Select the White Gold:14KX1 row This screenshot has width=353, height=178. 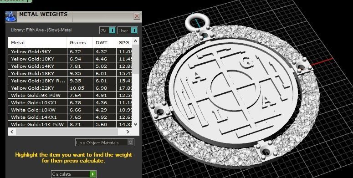click(70, 117)
